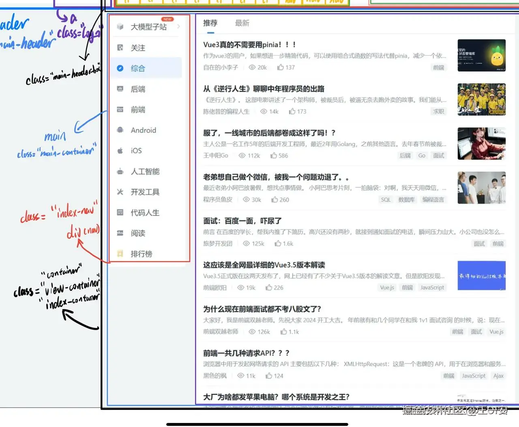The image size is (519, 427).
Task: Click the 开发工具 wrench icon
Action: coord(120,192)
